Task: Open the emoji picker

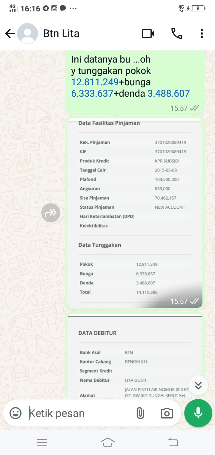Action: [x=16, y=413]
